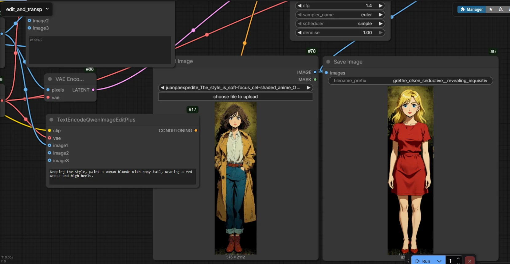
Task: Click the star favorites icon beside Manager
Action: (x=491, y=10)
